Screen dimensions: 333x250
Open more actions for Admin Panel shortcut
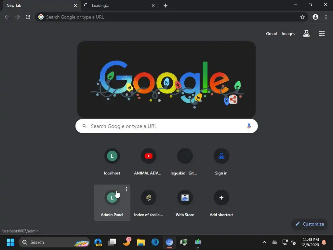pos(127,189)
